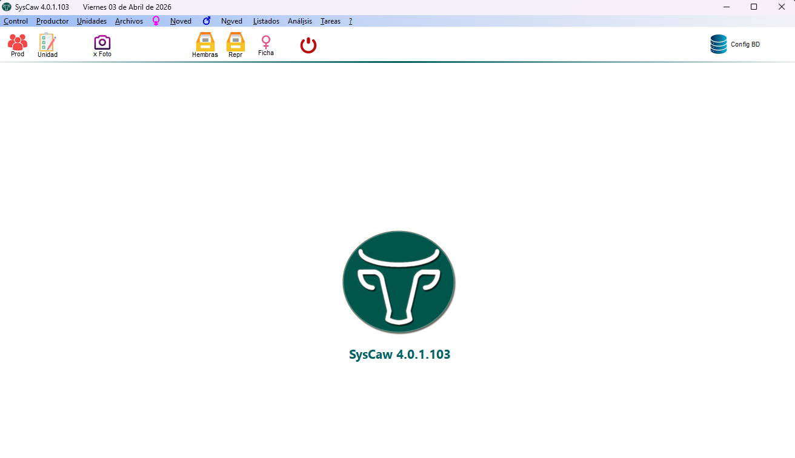The height and width of the screenshot is (458, 795).
Task: Click the red power exit icon
Action: [308, 45]
